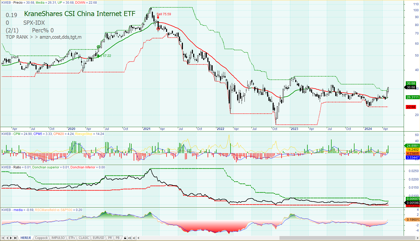Toggle the chart lock icon

(x=125, y=238)
